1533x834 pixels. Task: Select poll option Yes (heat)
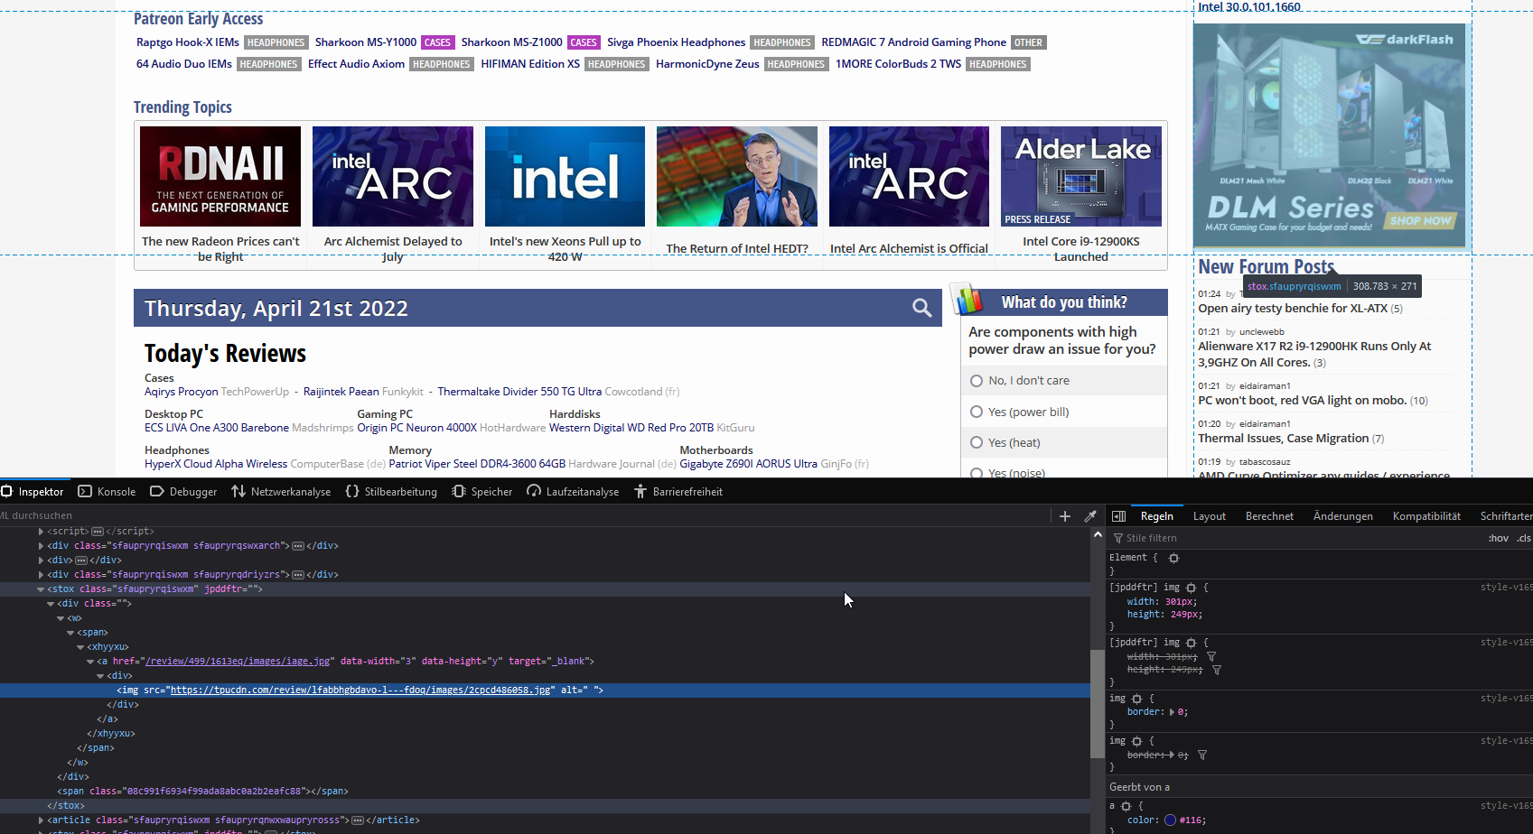(977, 442)
